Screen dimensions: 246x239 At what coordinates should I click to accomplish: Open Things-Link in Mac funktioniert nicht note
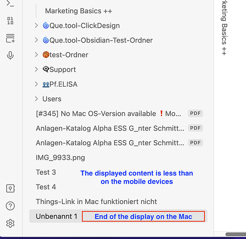[118, 202]
